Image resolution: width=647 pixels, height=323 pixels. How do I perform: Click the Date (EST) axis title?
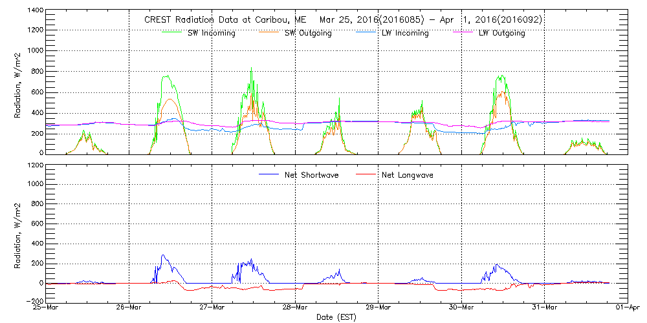click(337, 317)
